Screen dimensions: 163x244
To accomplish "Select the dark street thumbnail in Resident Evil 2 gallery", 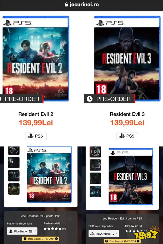I will coord(14,189).
